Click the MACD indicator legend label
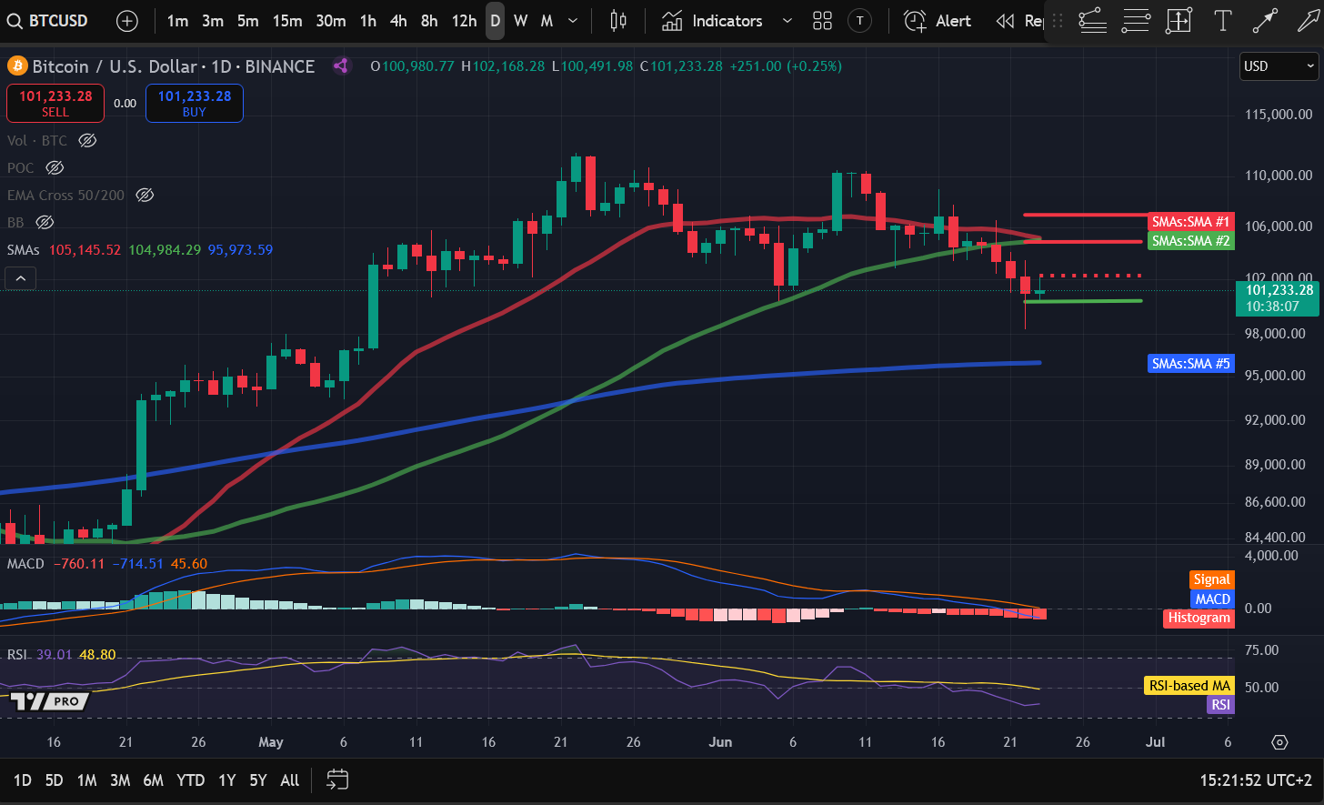The height and width of the screenshot is (805, 1324). (x=25, y=563)
